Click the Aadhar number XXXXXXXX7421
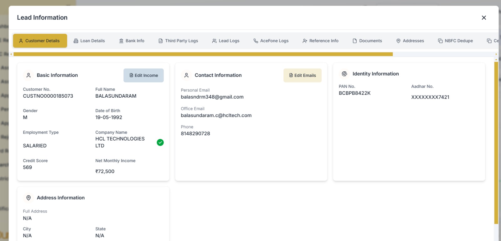Viewport: 501px width, 241px height. tap(430, 97)
